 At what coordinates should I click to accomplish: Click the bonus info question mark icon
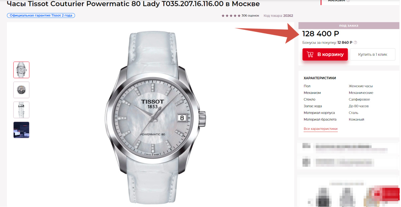click(355, 43)
